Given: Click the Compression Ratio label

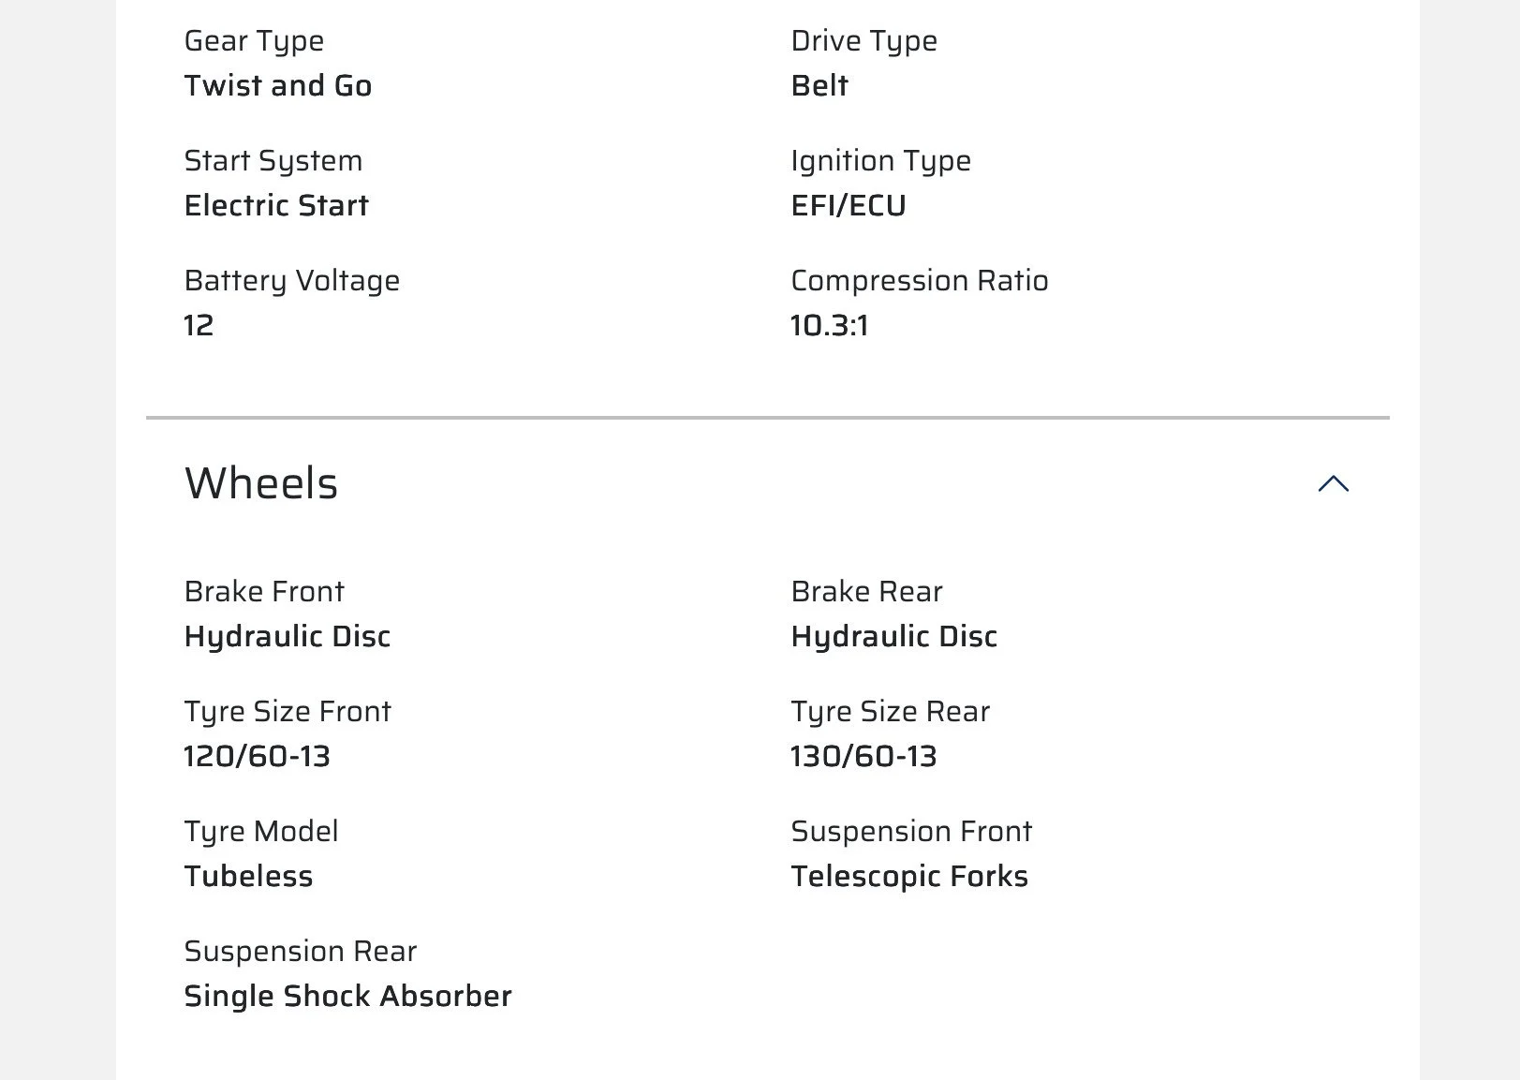Looking at the screenshot, I should [920, 281].
